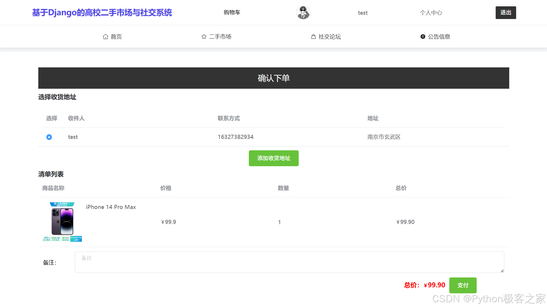Click the site title 基于Django的高校二手市场
This screenshot has width=547, height=308.
tap(102, 13)
